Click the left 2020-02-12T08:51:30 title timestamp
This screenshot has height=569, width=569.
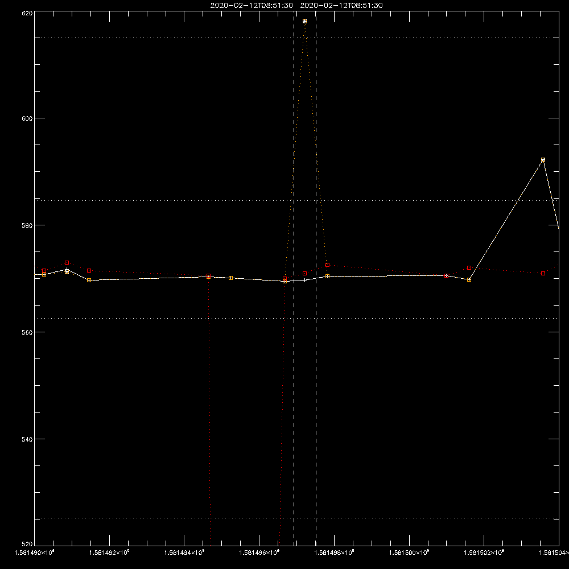[251, 6]
